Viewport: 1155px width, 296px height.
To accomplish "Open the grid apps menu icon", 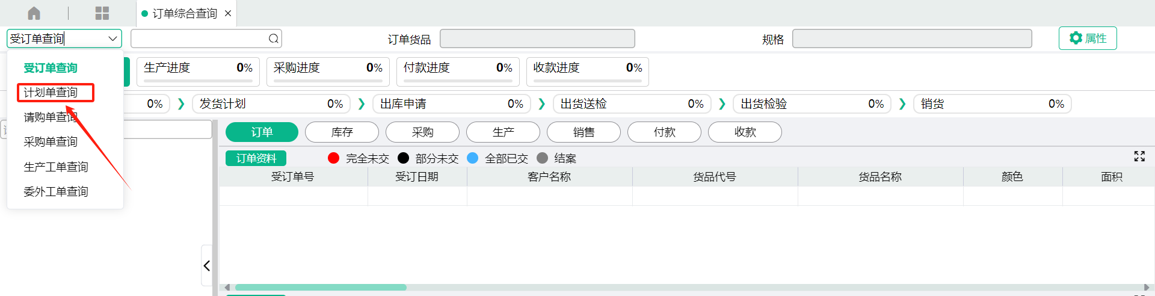I will [x=102, y=13].
